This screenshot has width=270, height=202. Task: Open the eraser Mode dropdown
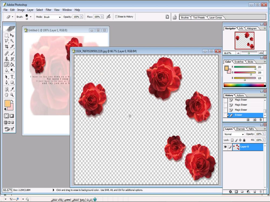pos(52,17)
